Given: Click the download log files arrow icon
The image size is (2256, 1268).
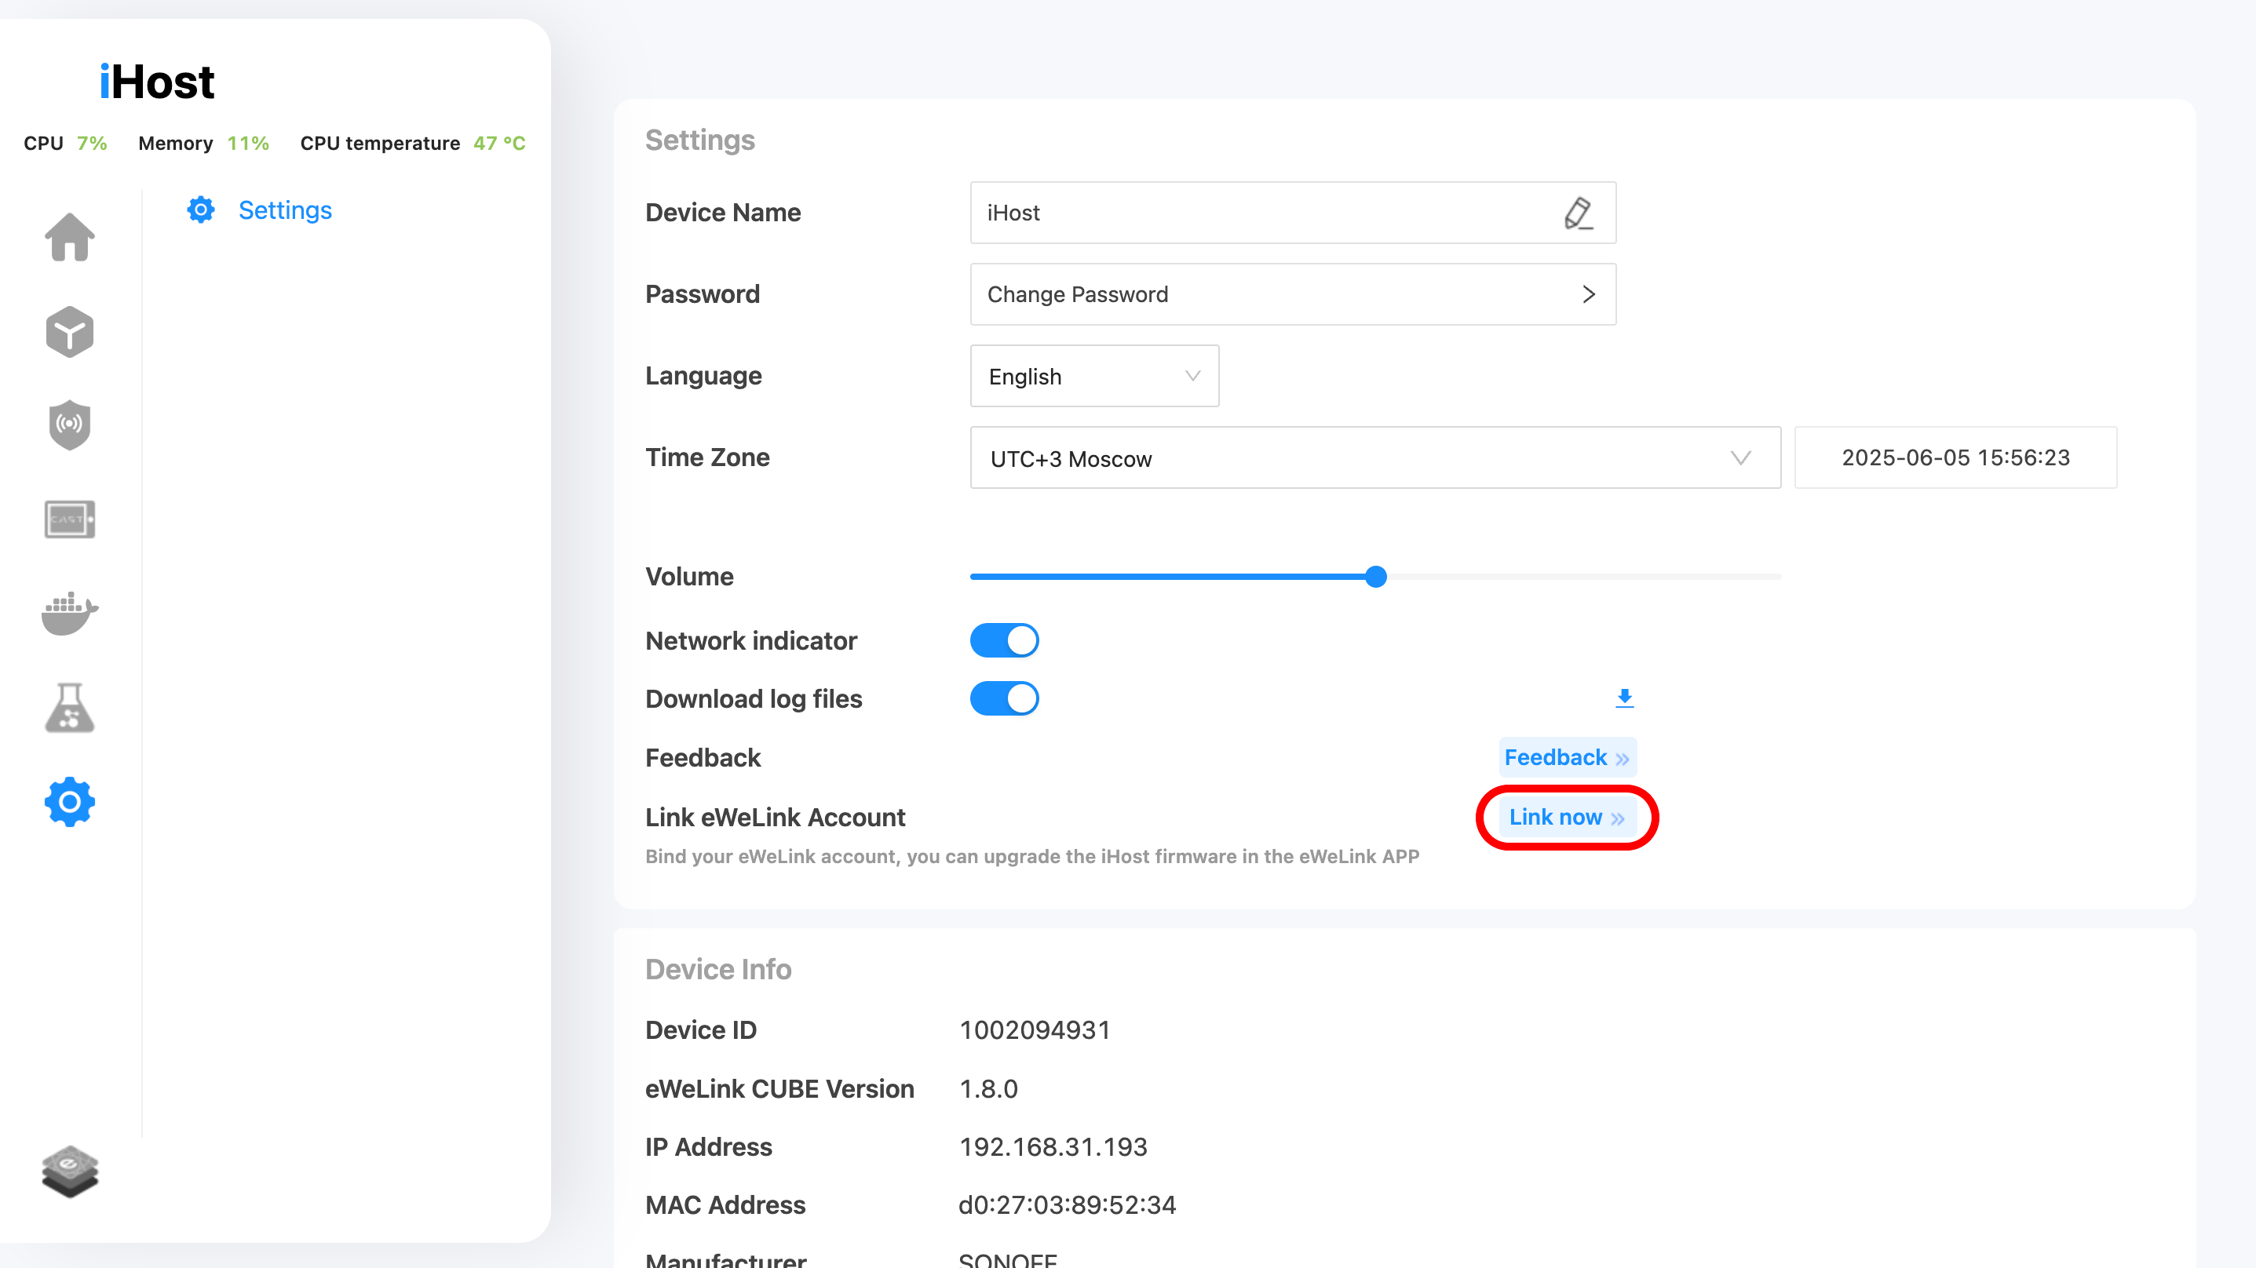Looking at the screenshot, I should point(1625,698).
